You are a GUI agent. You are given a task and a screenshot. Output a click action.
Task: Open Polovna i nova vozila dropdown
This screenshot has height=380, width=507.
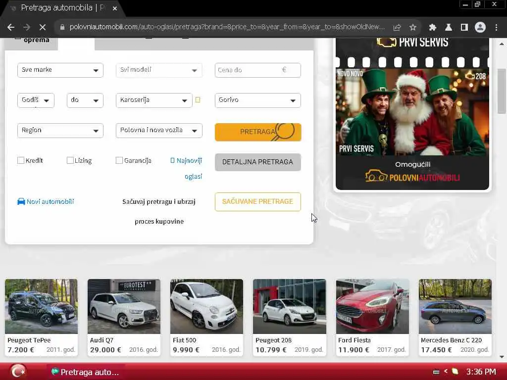pos(159,131)
